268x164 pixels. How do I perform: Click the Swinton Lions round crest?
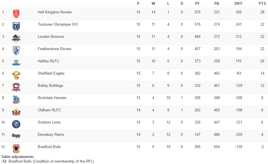[x=16, y=124]
